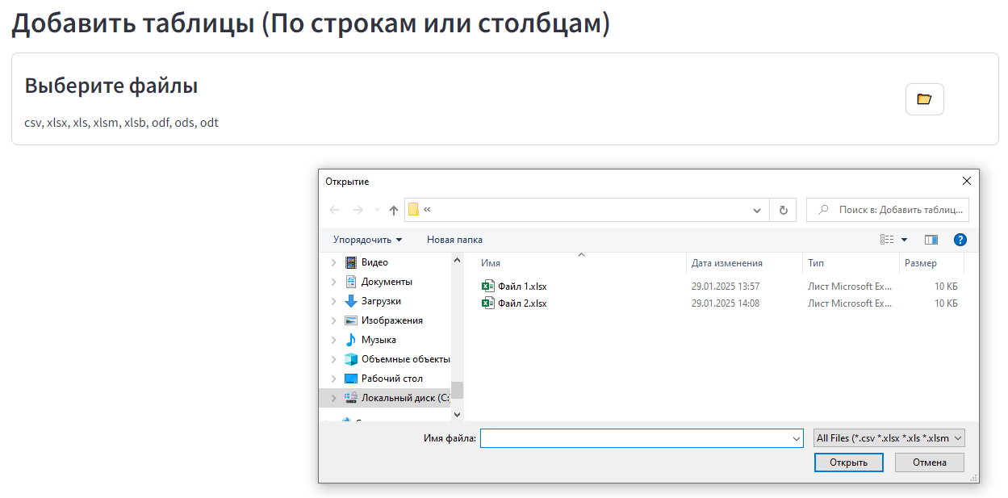This screenshot has width=1008, height=498.
Task: Expand the Видео tree node
Action: [334, 262]
